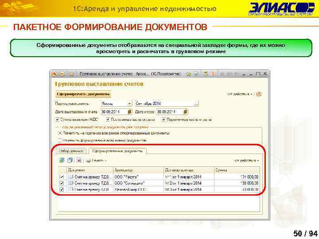Click the Сентябрь 2014 period field
Viewport: 319px width, 239px height.
pyautogui.click(x=164, y=104)
